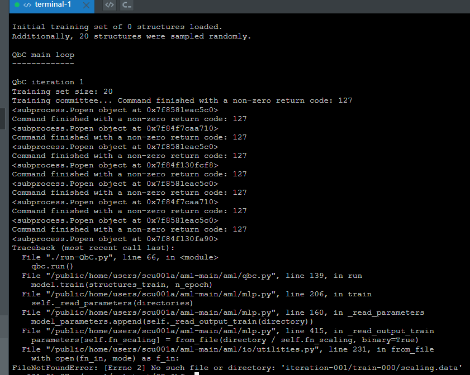The image size is (470, 375).
Task: Click the utilities.py line 231 traceback entry
Action: point(228,349)
